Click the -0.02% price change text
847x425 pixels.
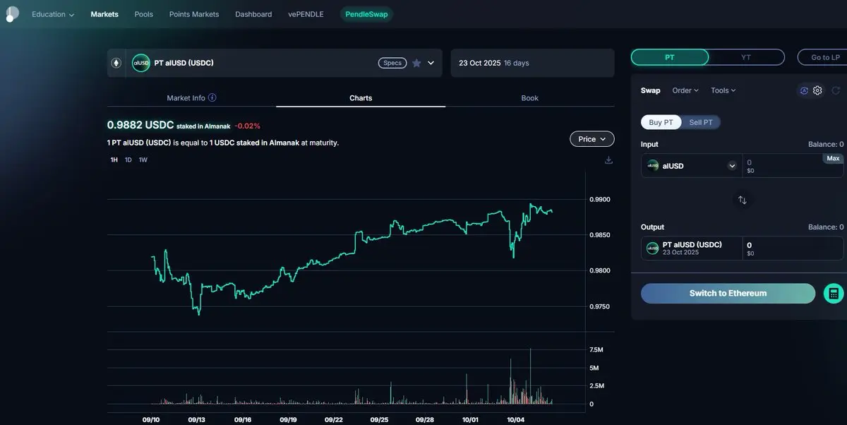click(248, 126)
